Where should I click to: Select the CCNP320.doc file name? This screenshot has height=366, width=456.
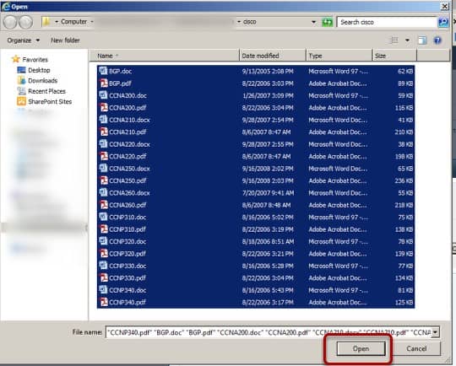128,242
